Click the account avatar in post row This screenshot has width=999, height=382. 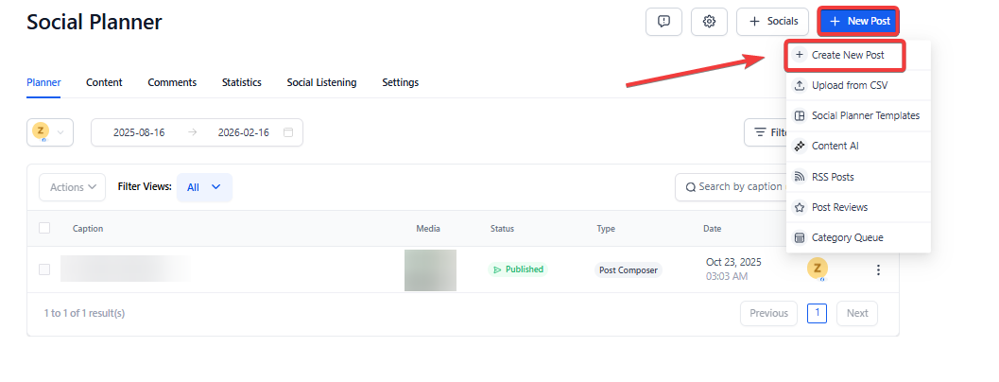(x=818, y=269)
